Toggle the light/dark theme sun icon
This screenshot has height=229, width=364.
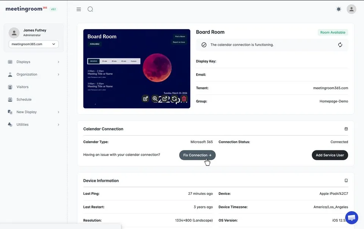[339, 9]
